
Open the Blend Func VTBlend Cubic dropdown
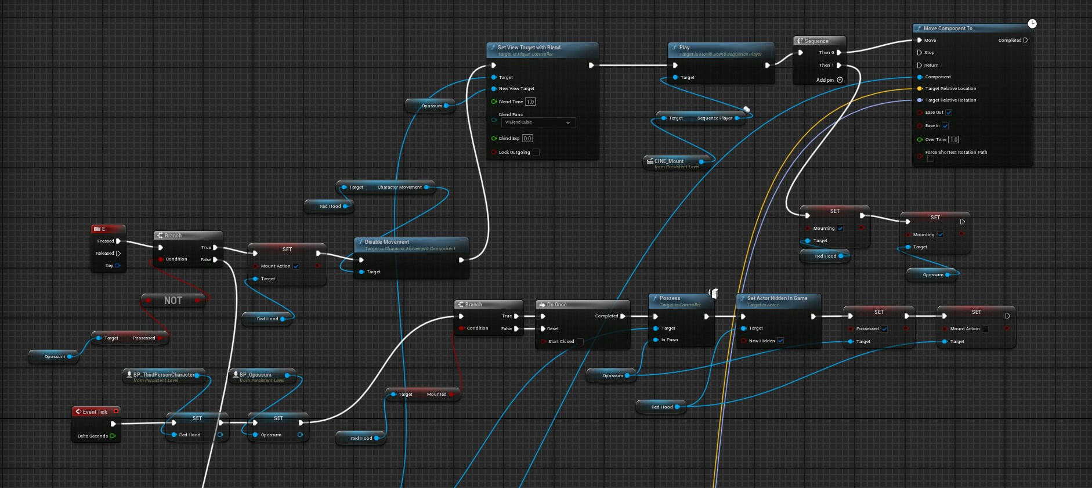pos(538,122)
